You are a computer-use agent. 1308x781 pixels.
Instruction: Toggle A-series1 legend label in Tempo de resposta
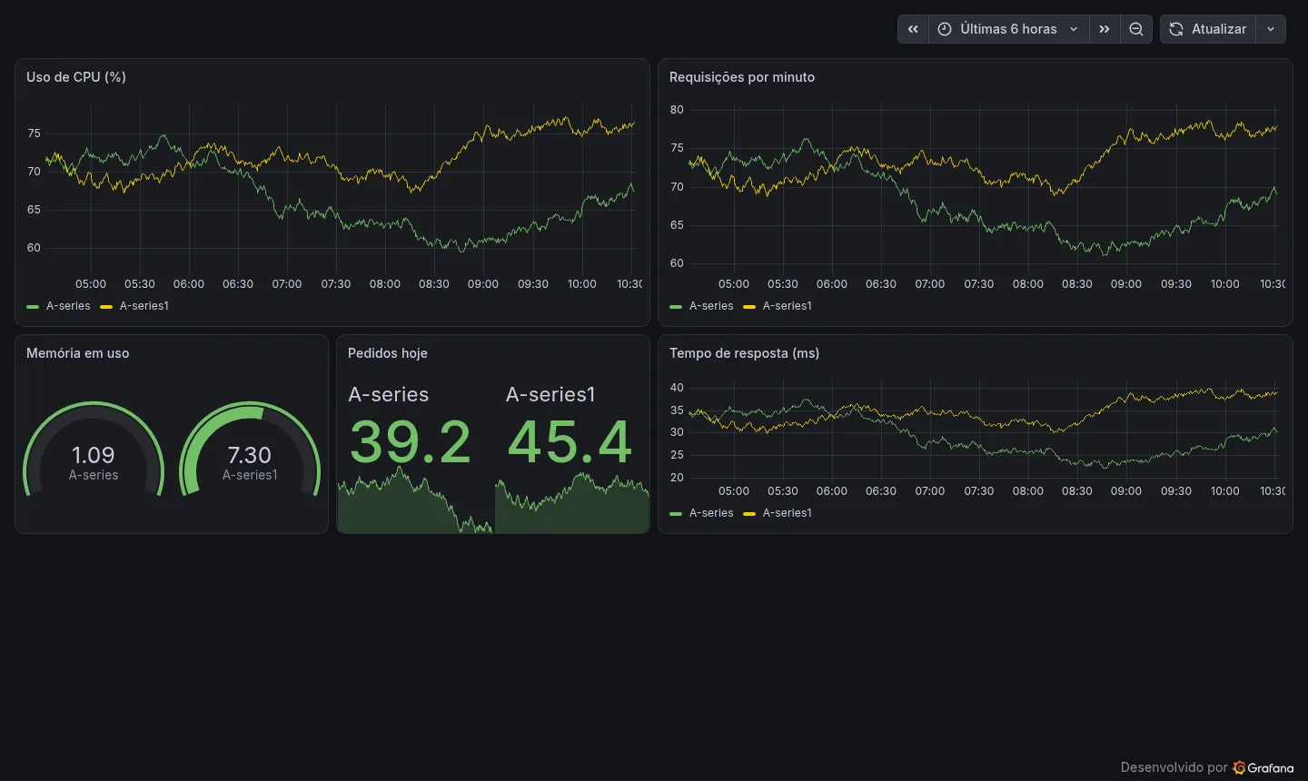[x=788, y=513]
